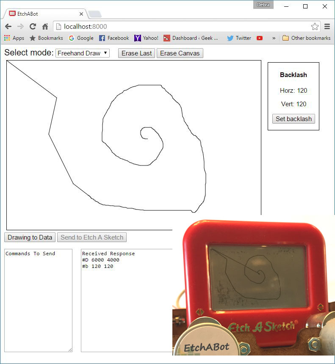Click the Erase Last button
Screen dimensions: 335x364
137,53
